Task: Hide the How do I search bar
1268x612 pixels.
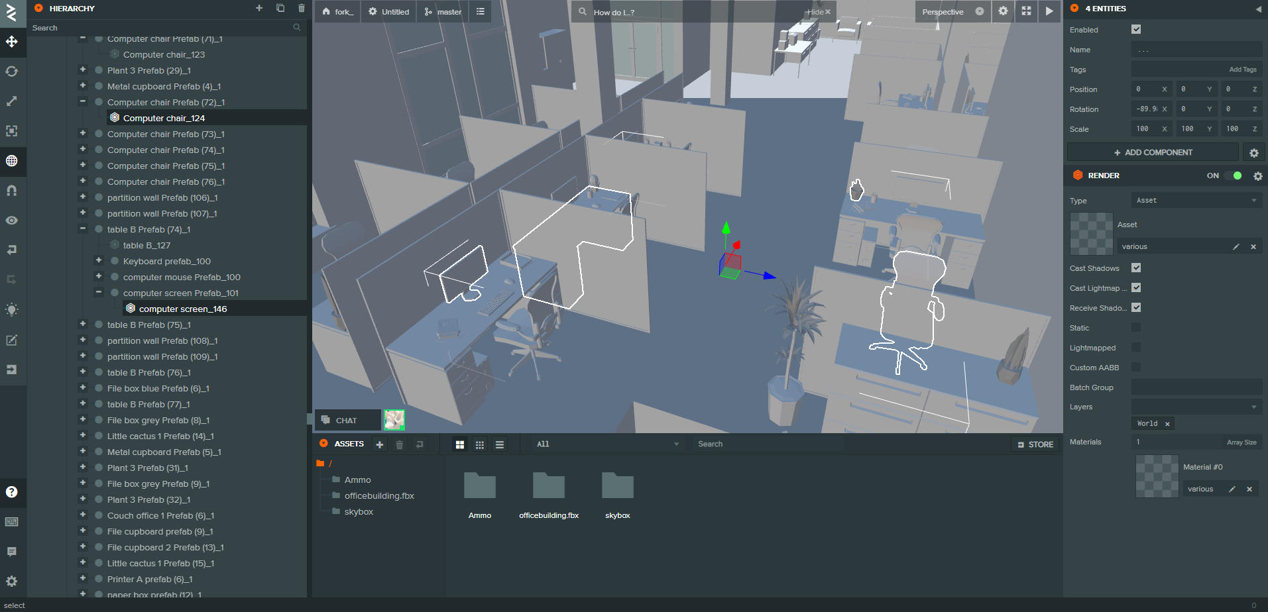Action: (x=819, y=12)
